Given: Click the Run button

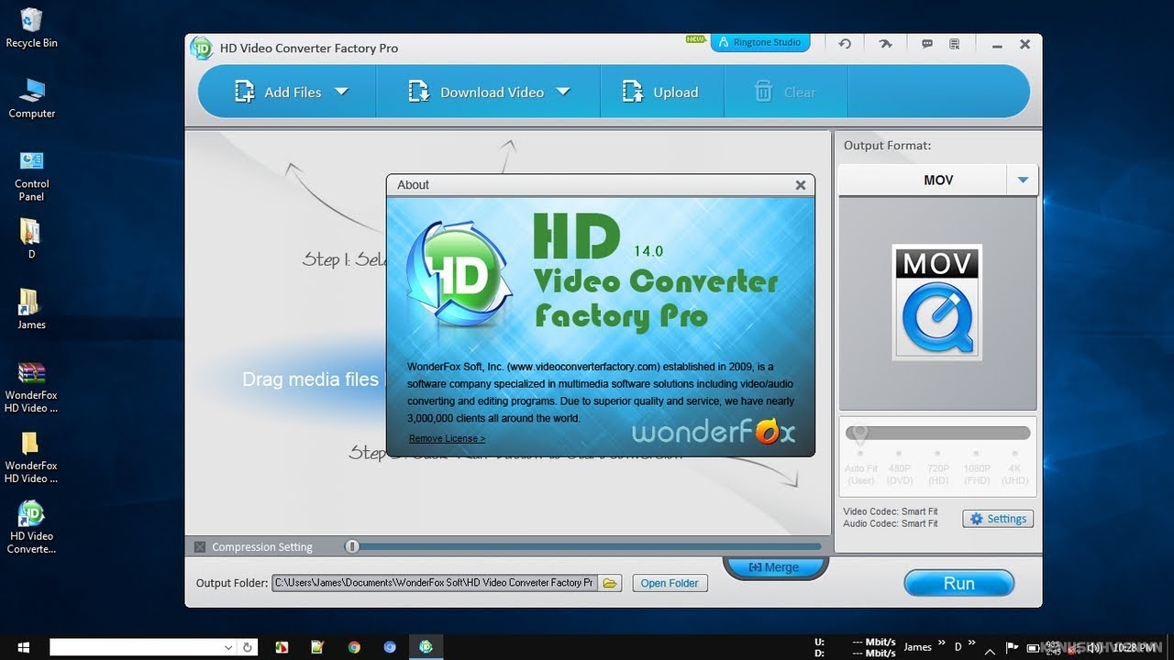Looking at the screenshot, I should click(959, 583).
